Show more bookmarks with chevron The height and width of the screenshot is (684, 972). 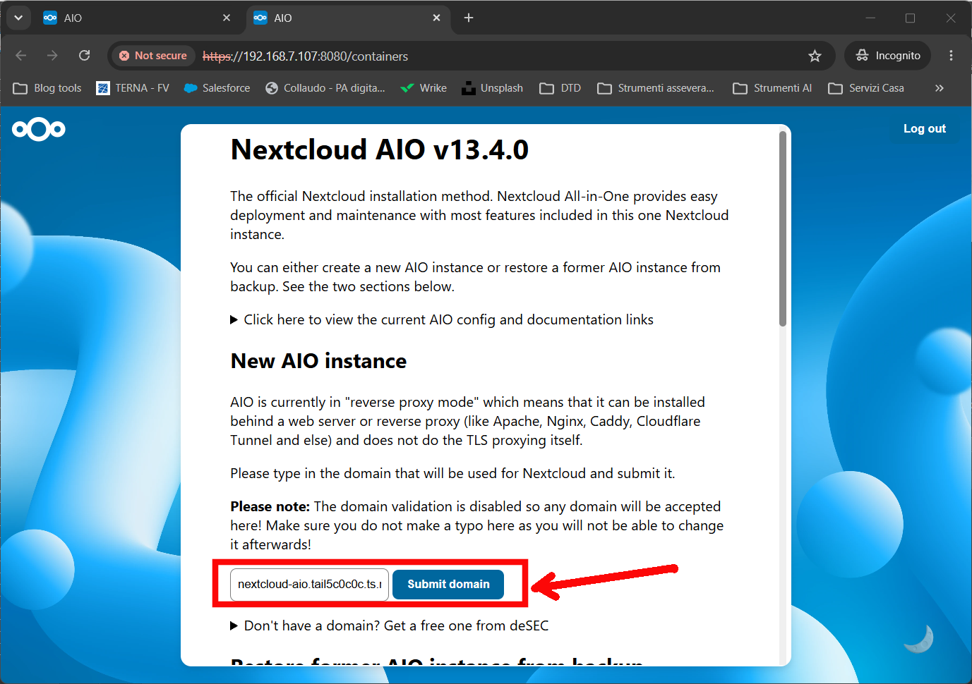[940, 88]
